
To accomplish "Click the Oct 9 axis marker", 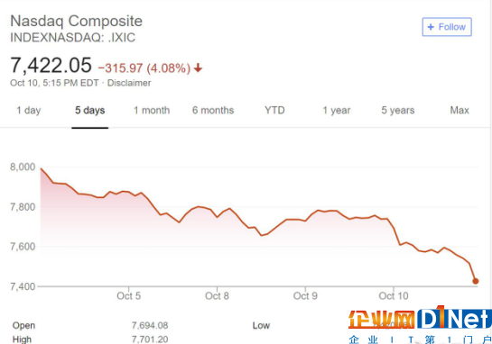I will (305, 295).
